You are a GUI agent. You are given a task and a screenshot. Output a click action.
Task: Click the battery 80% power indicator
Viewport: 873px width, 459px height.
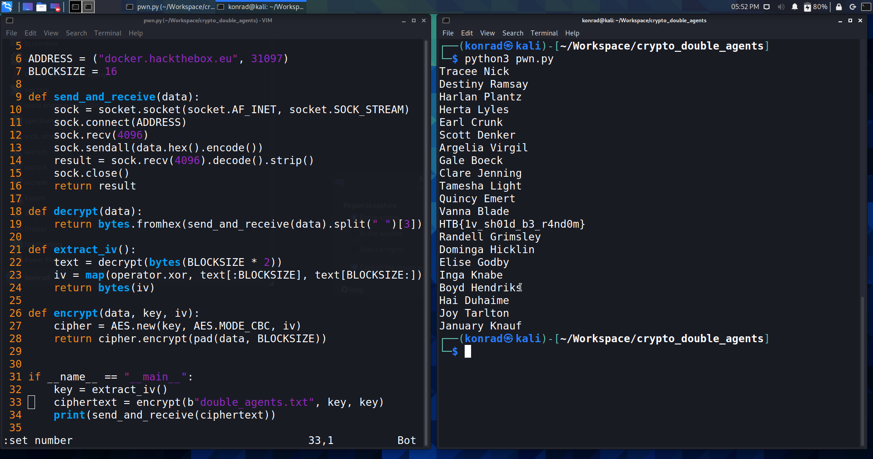(x=816, y=7)
